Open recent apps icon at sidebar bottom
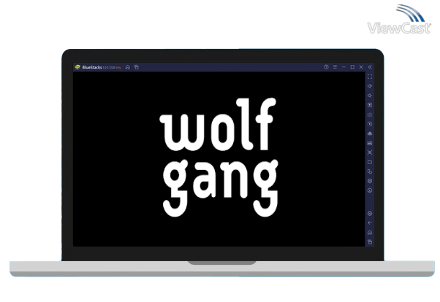 [370, 241]
